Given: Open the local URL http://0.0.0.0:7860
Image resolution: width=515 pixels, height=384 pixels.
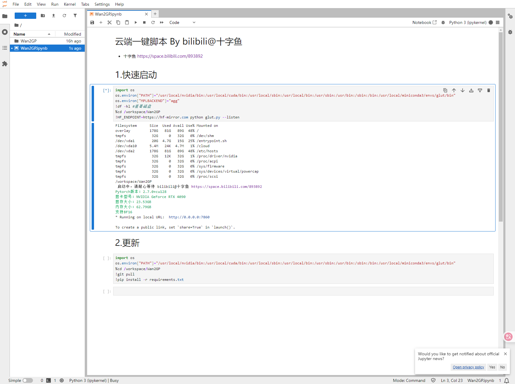Looking at the screenshot, I should tap(189, 217).
